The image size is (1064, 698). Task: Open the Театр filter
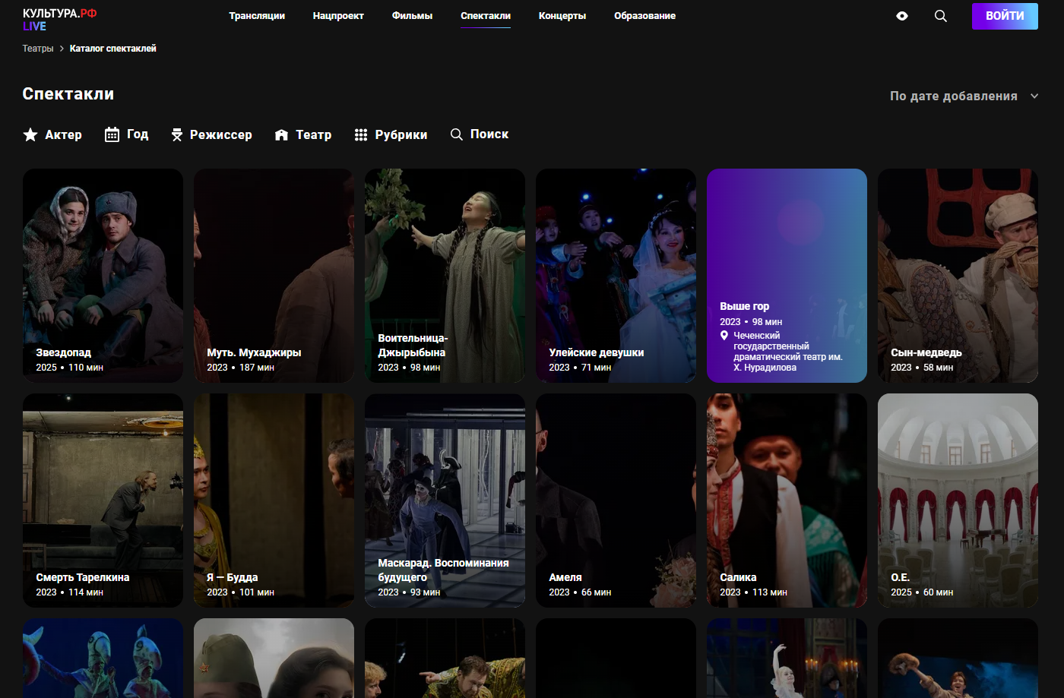(x=303, y=134)
